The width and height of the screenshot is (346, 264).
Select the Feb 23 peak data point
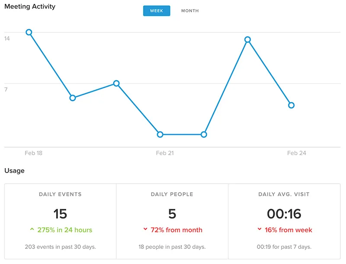point(247,40)
